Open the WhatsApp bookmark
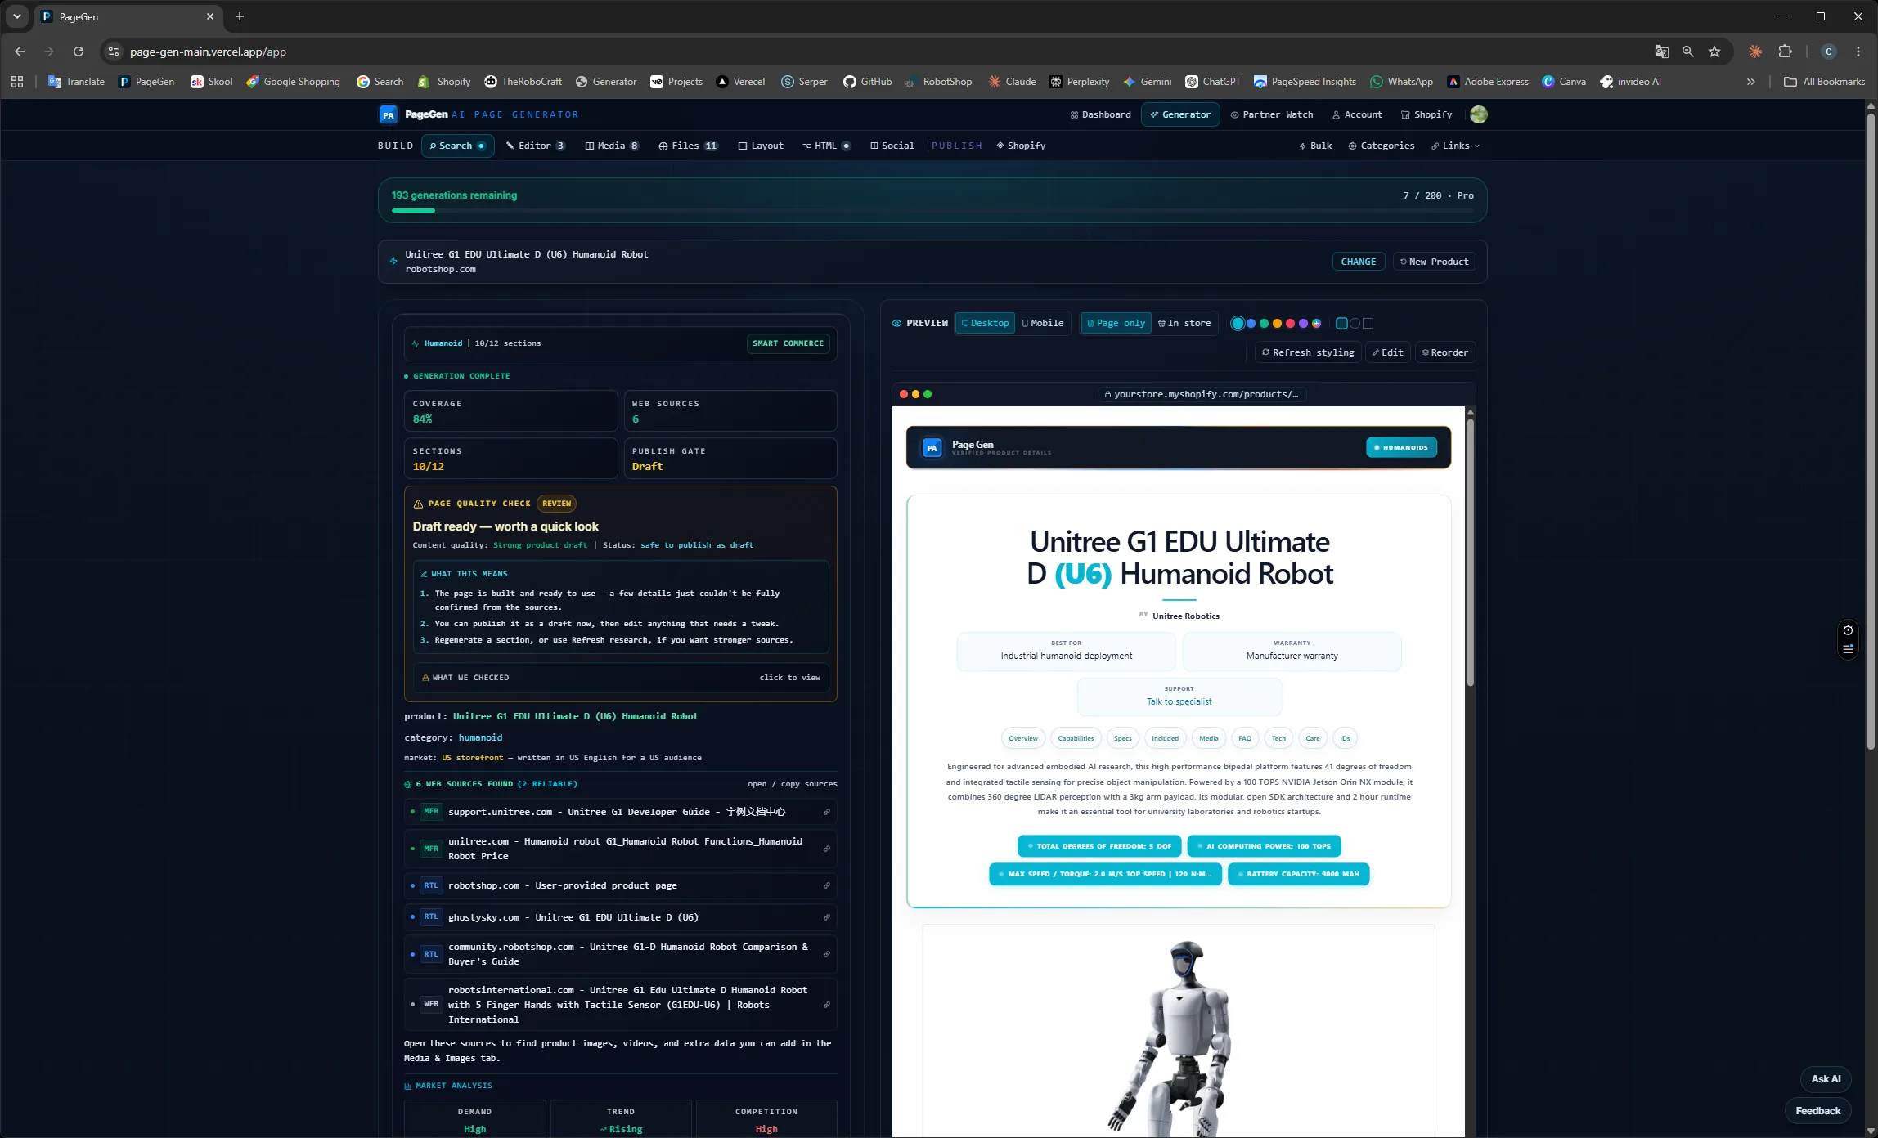 pyautogui.click(x=1401, y=82)
